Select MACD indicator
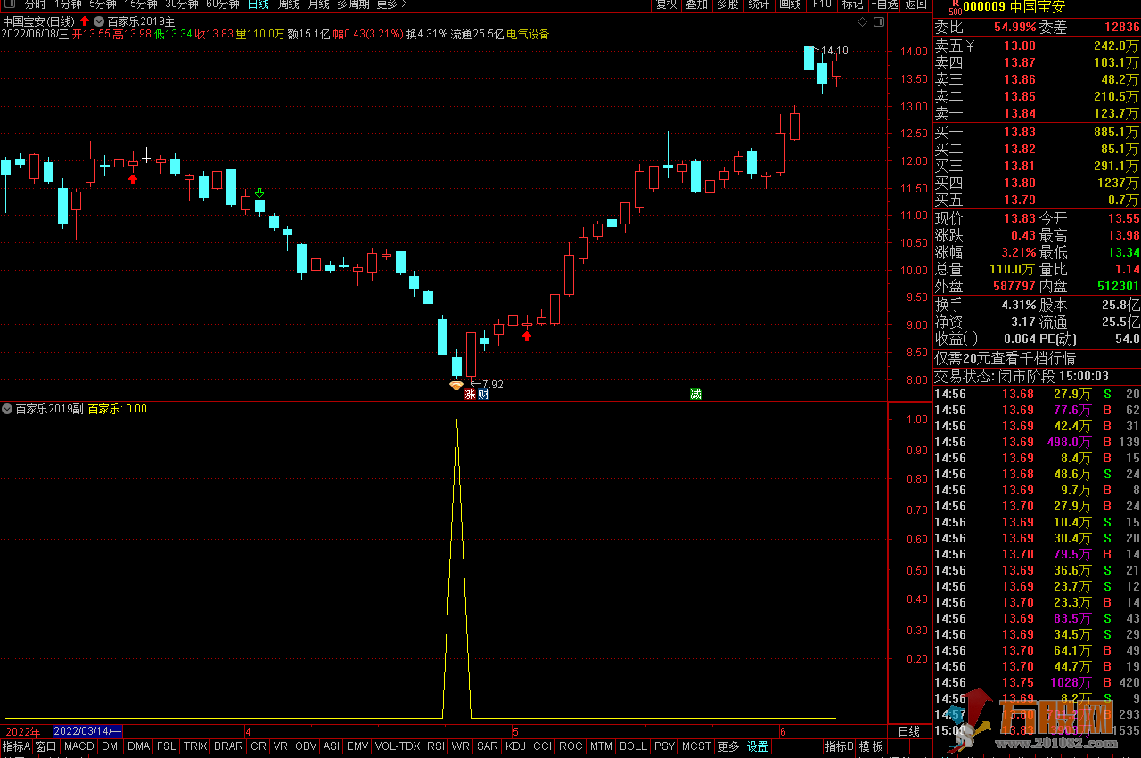This screenshot has height=758, width=1141. point(78,746)
